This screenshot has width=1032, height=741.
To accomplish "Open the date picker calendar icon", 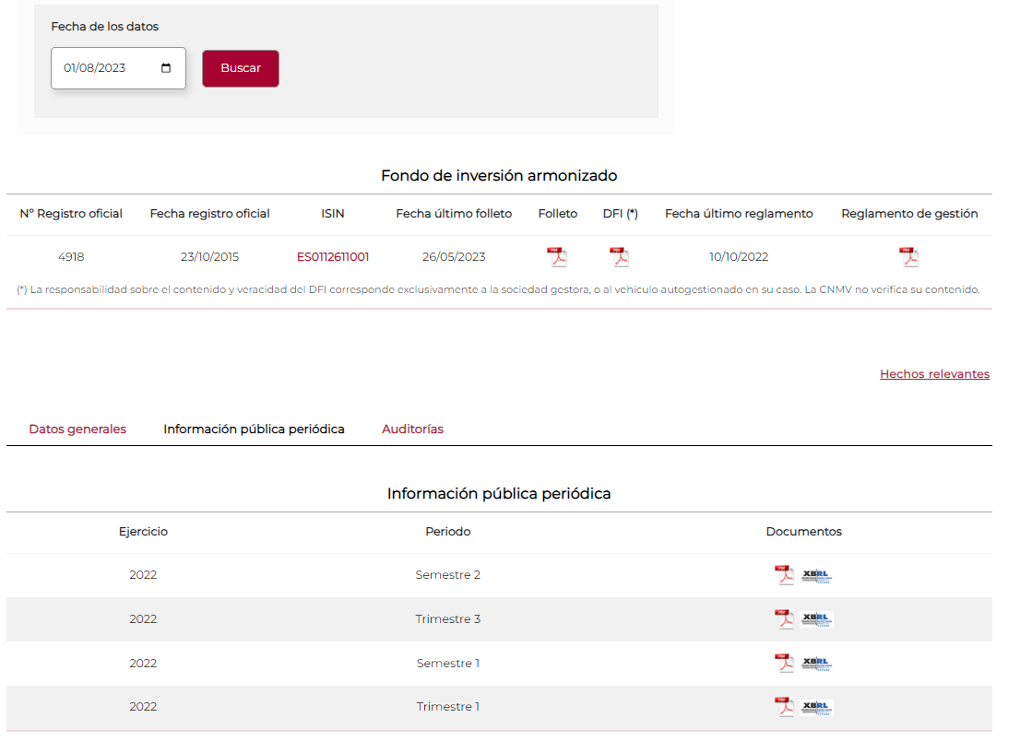I will 166,67.
